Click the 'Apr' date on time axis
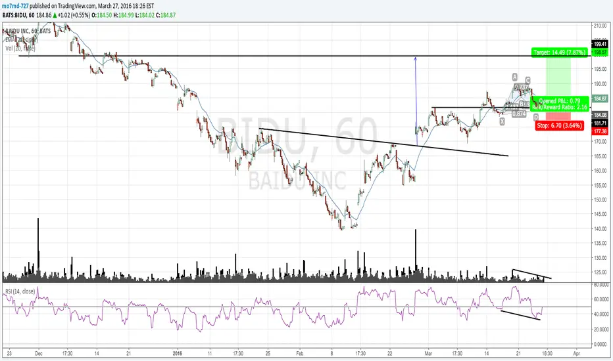613x361 pixels. pos(576,354)
